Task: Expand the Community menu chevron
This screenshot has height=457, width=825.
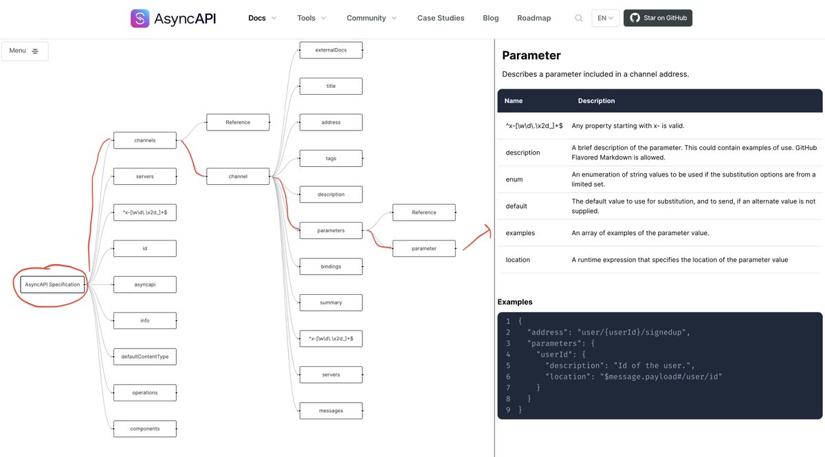Action: coord(394,18)
